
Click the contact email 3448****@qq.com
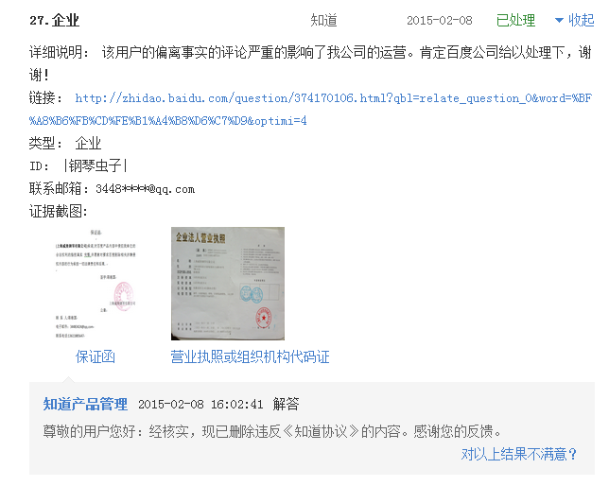pyautogui.click(x=146, y=189)
